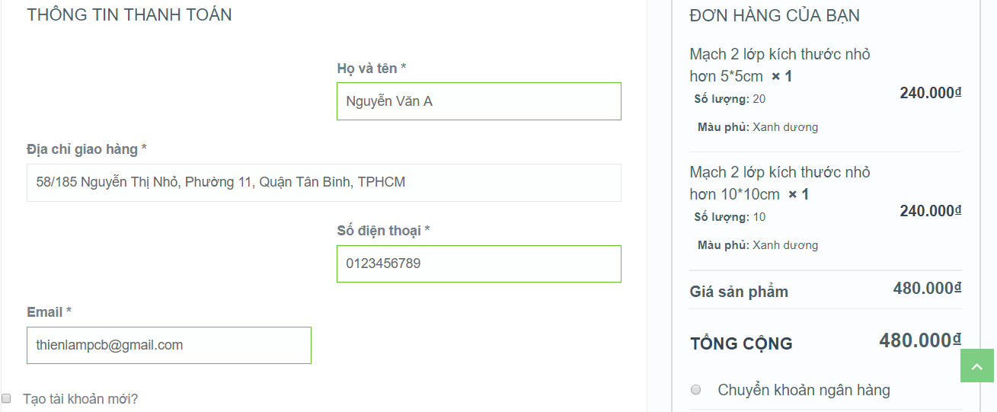
Task: Click the 'Họ và tên' name field
Action: click(478, 101)
